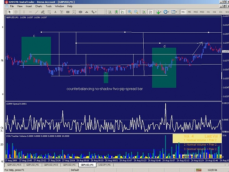Click the 1.6297 price scale label
Image resolution: width=229 pixels, height=172 pixels.
226,43
